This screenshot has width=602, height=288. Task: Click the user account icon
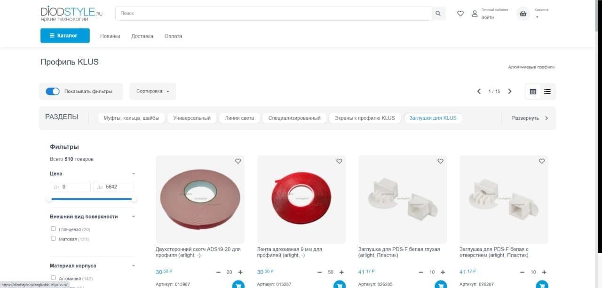click(475, 14)
